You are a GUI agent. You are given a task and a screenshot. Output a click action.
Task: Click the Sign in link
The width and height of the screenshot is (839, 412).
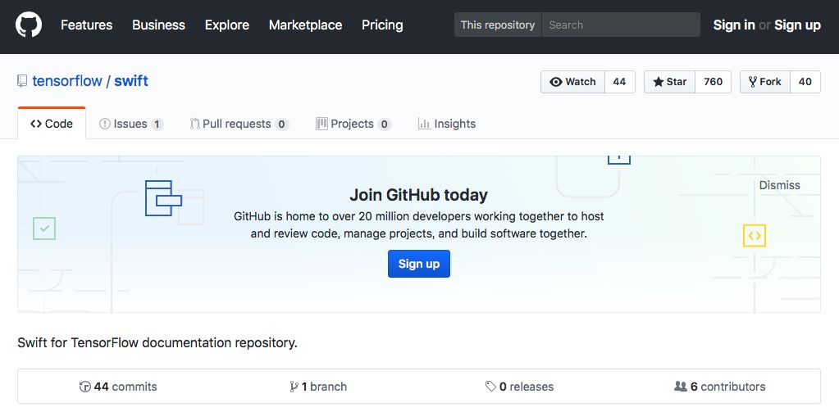pyautogui.click(x=734, y=25)
